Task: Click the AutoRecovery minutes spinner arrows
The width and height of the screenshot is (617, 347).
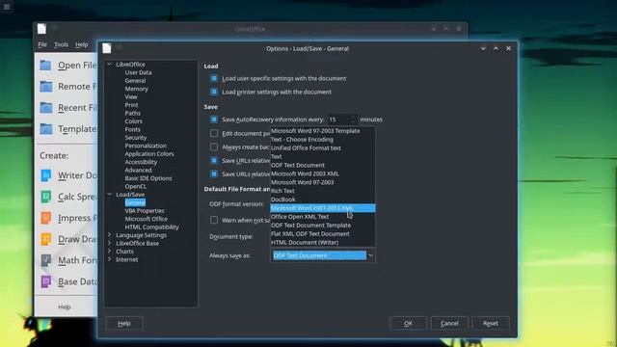Action: (354, 120)
